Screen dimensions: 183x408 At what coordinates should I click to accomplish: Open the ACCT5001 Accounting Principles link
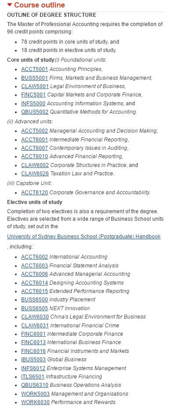click(x=35, y=69)
